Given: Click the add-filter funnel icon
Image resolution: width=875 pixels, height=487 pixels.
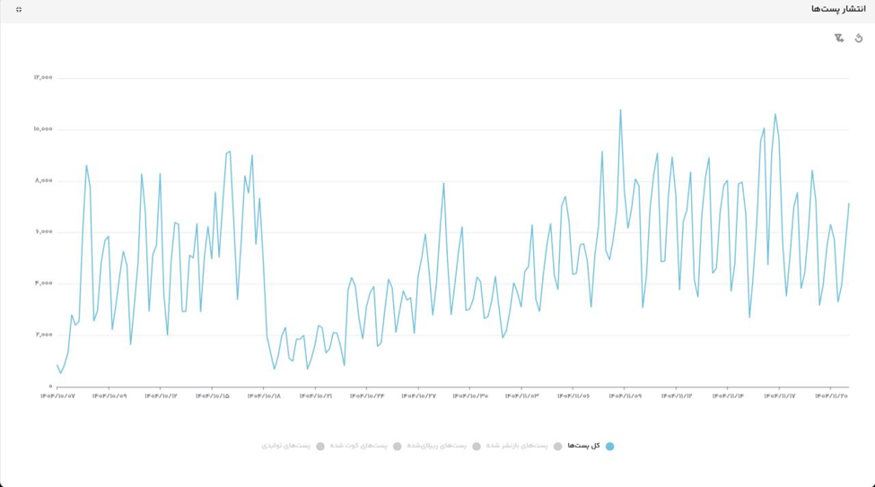Looking at the screenshot, I should point(839,38).
